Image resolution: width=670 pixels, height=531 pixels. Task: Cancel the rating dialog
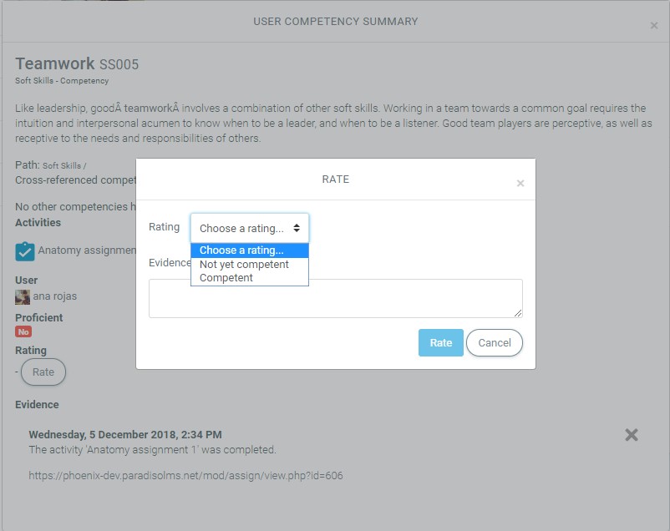point(495,342)
